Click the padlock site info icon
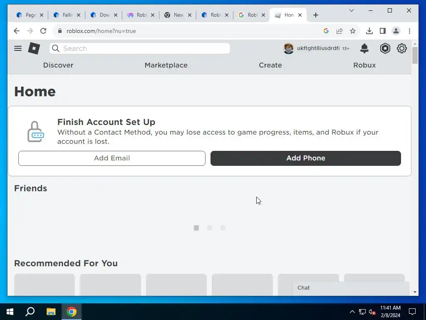Screen dimensions: 426x320 (60, 31)
